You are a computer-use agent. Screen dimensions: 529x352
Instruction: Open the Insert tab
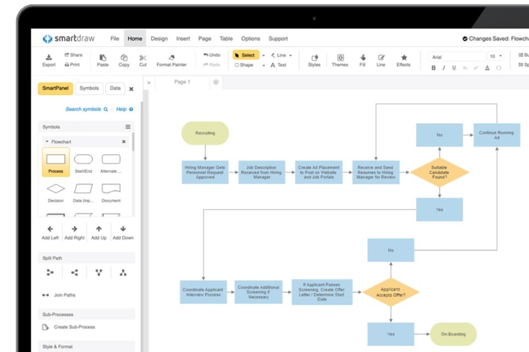click(x=183, y=38)
